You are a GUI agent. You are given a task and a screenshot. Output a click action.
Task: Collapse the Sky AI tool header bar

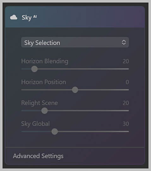pos(75,17)
